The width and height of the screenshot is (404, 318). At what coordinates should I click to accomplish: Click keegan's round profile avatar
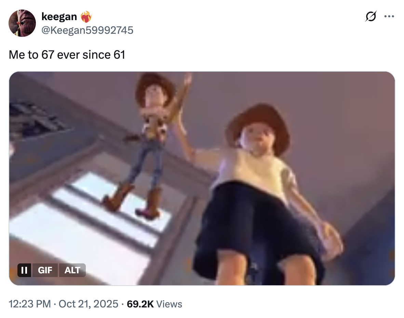click(22, 23)
